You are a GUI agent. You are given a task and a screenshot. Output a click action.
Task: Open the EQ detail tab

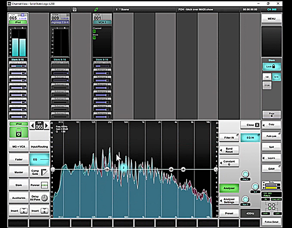point(39,160)
